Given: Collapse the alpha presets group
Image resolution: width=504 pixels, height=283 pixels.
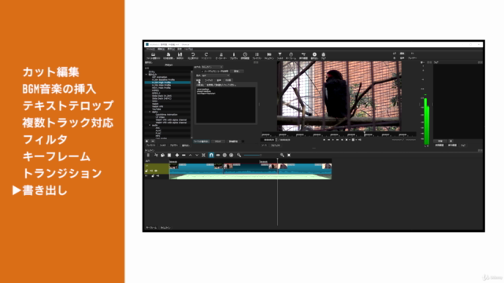Looking at the screenshot, I should click(150, 112).
